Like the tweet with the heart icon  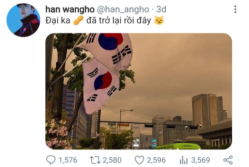pos(139,160)
